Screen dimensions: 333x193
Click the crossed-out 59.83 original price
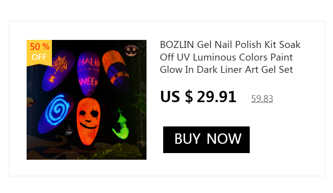point(262,98)
